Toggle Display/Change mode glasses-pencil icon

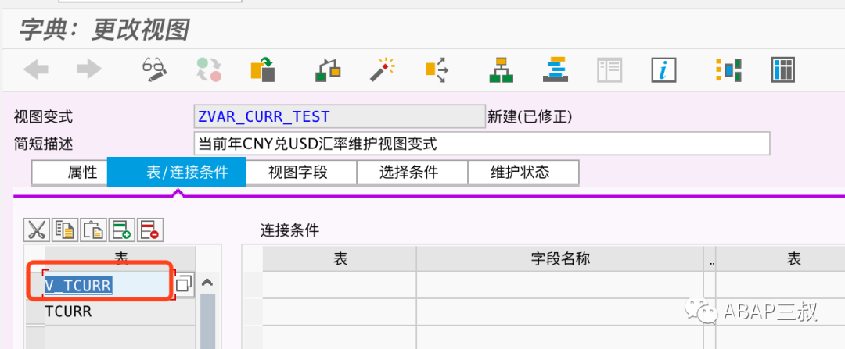coord(154,69)
